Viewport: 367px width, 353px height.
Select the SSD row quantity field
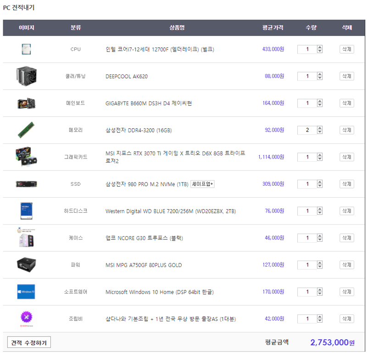pos(307,184)
